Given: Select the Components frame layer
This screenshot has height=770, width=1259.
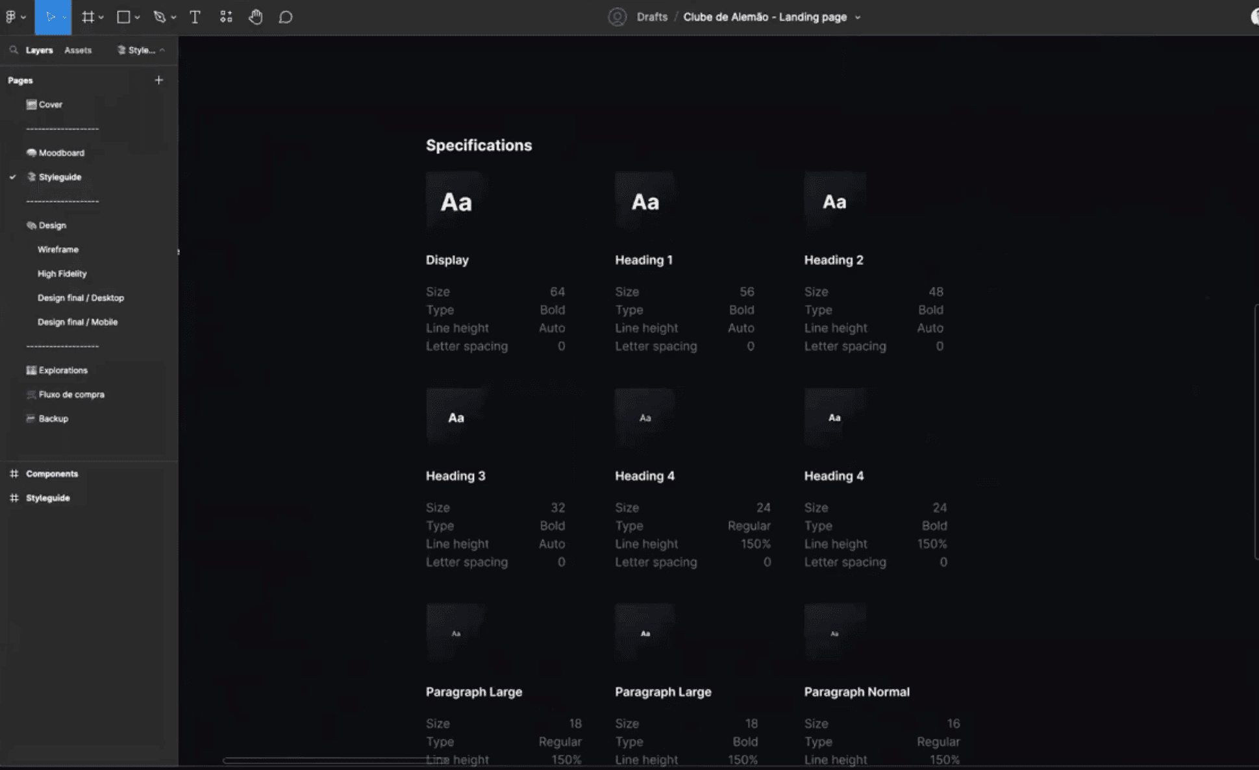Looking at the screenshot, I should click(x=52, y=473).
